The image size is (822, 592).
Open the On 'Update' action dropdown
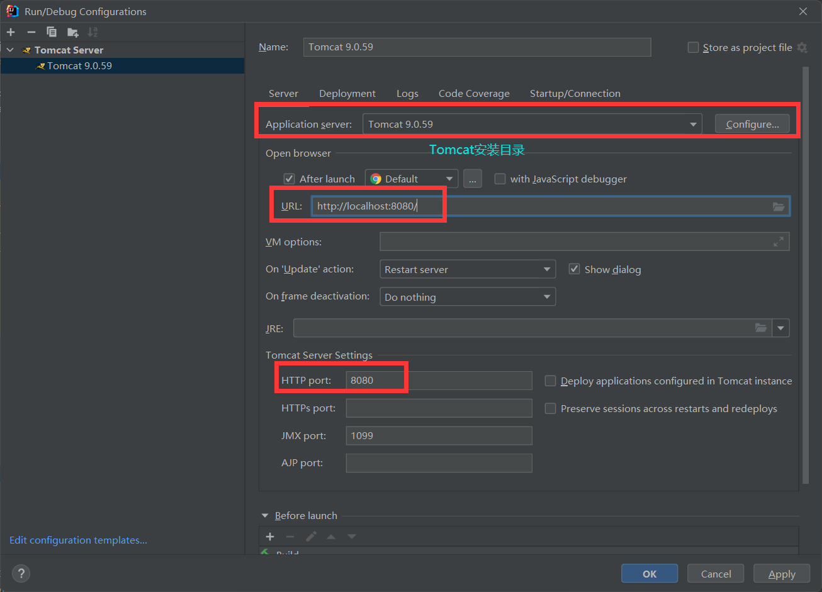coord(468,269)
